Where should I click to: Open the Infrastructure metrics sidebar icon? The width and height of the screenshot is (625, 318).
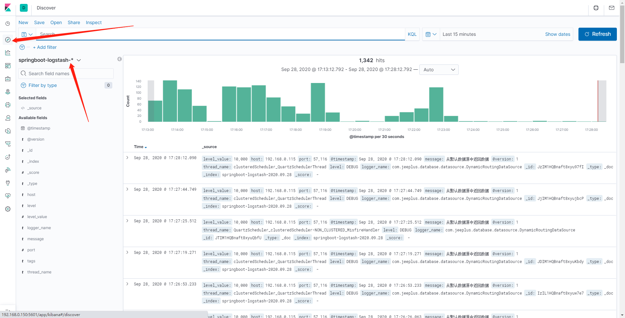8,118
